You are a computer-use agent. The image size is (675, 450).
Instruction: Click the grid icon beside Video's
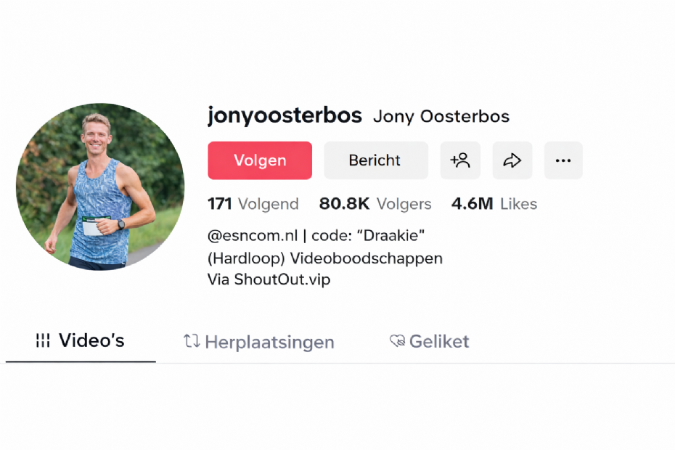coord(43,340)
